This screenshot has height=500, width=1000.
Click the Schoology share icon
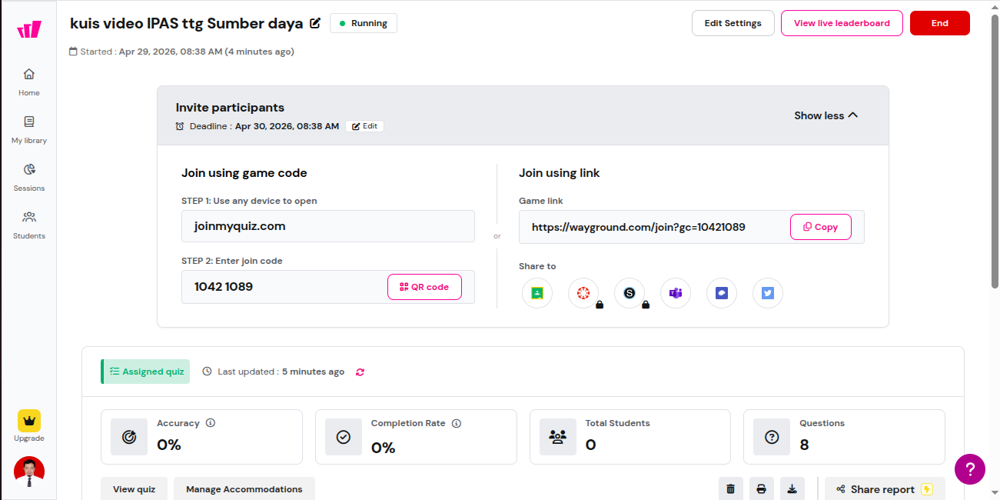pyautogui.click(x=629, y=293)
